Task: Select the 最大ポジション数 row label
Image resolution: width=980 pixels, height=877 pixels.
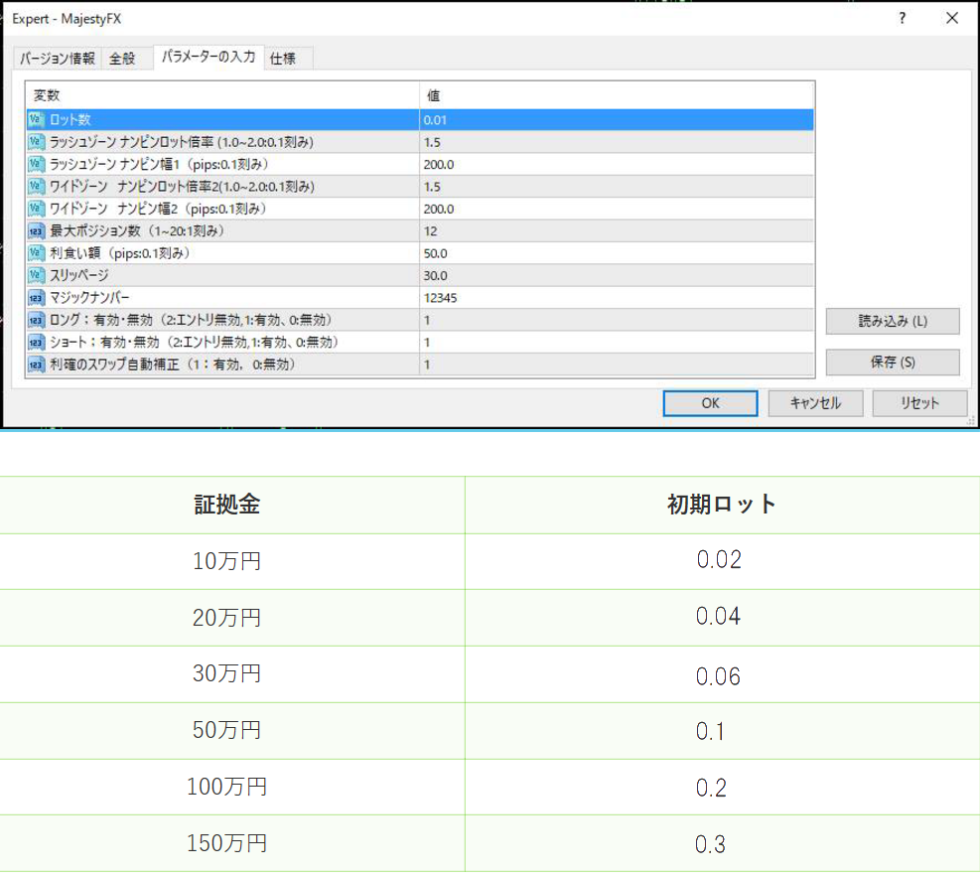Action: coord(137,230)
